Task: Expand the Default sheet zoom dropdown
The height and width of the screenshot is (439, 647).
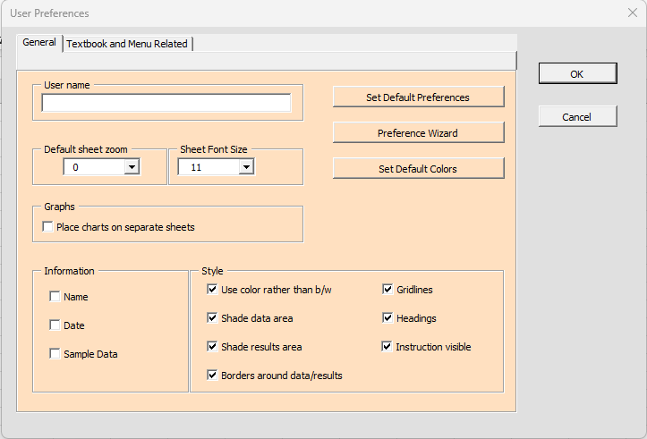Action: click(132, 166)
